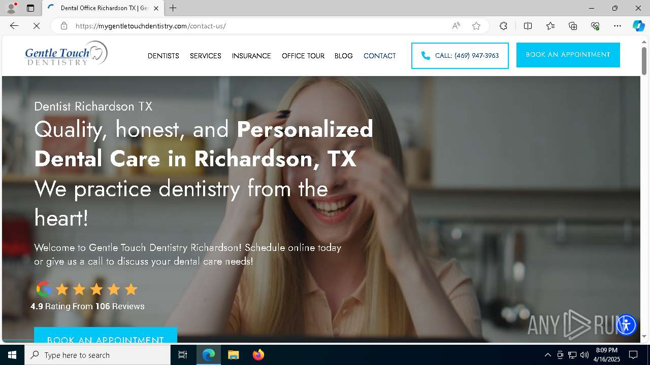
Task: Click the taskbar search box
Action: coord(97,355)
